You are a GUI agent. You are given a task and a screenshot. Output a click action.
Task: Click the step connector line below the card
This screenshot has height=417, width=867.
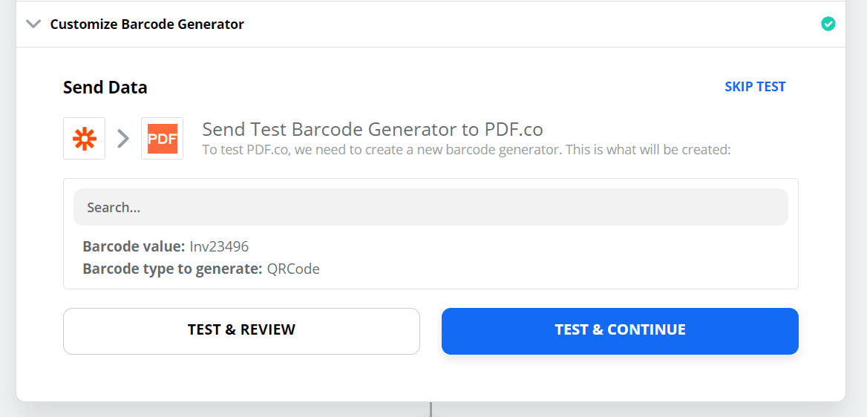coord(431,410)
